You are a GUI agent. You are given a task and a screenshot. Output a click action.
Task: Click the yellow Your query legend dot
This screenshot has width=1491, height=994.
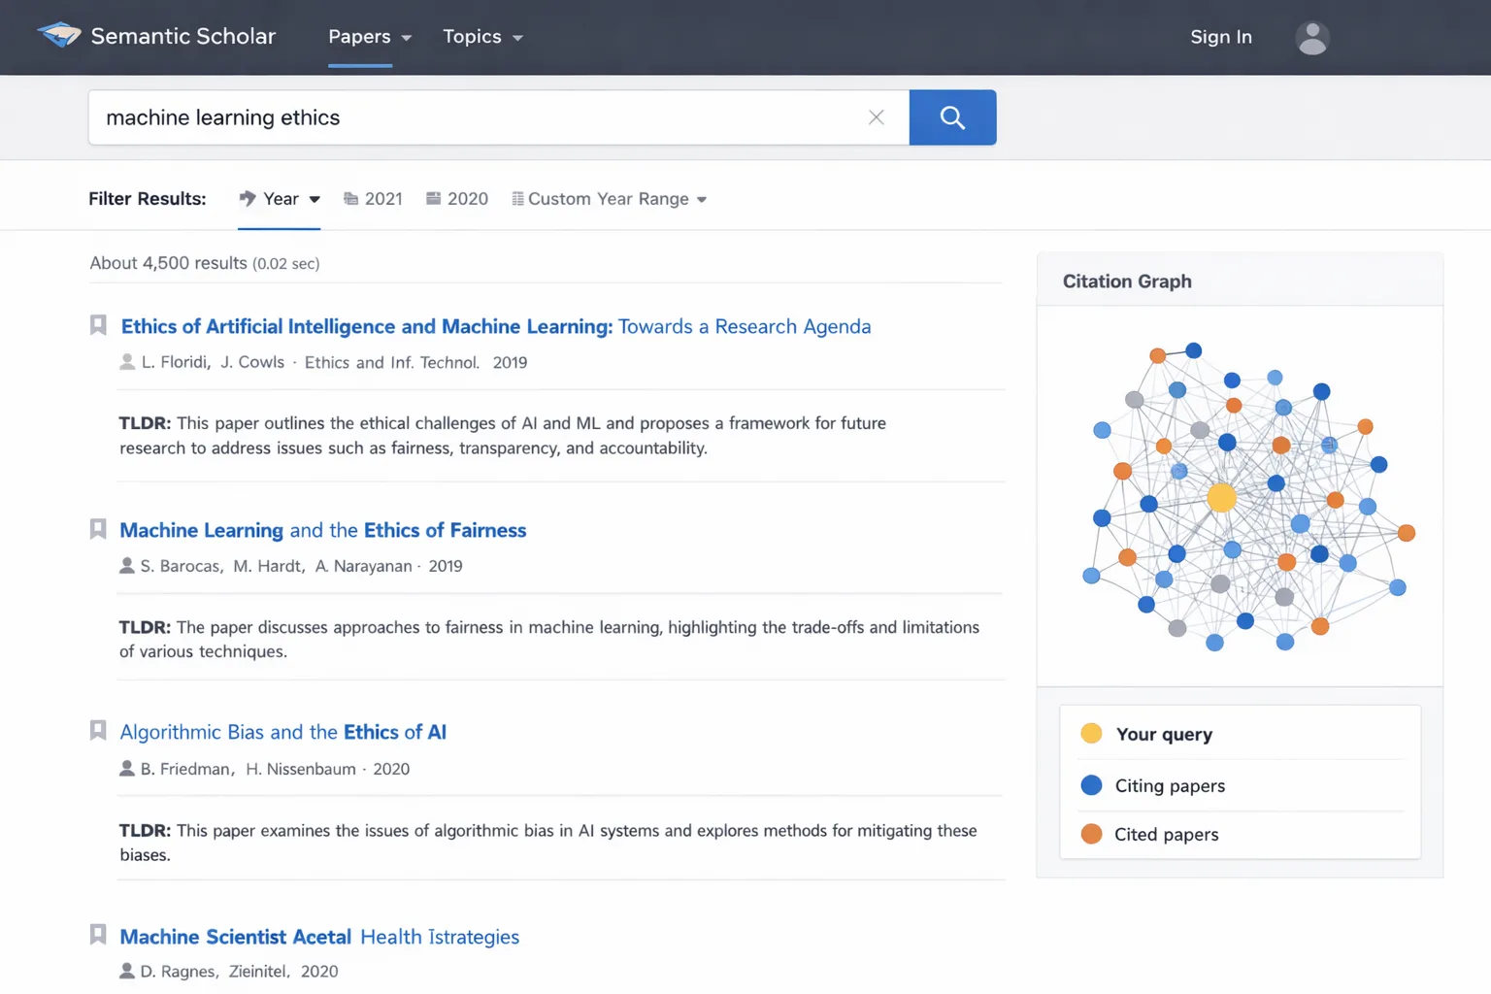(x=1091, y=734)
